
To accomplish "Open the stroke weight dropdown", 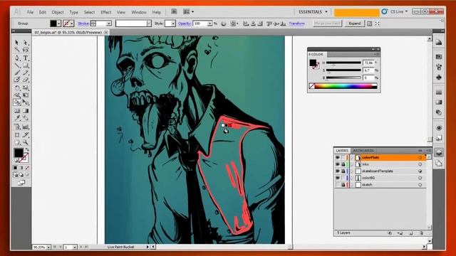I will [x=109, y=23].
